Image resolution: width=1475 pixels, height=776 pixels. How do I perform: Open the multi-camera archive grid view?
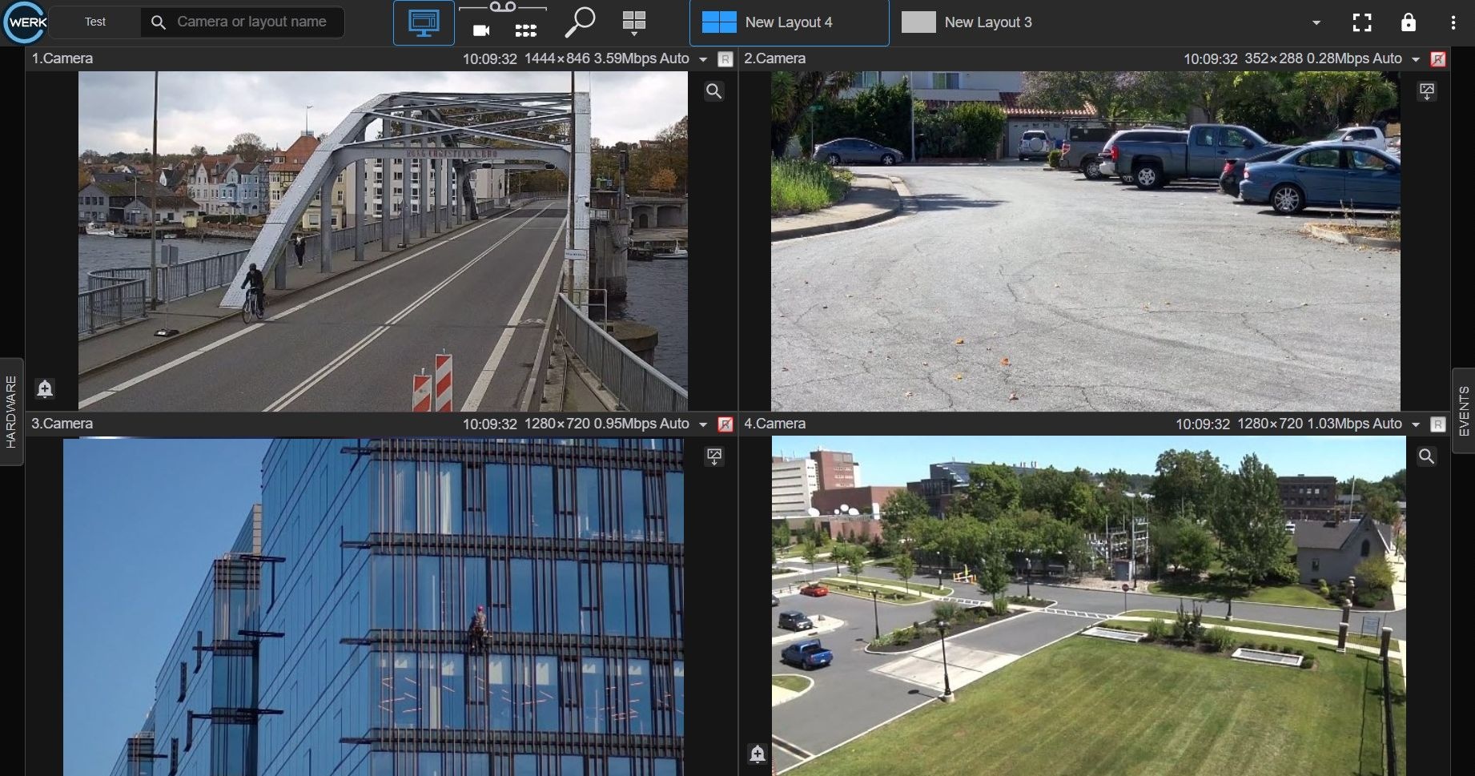[525, 30]
